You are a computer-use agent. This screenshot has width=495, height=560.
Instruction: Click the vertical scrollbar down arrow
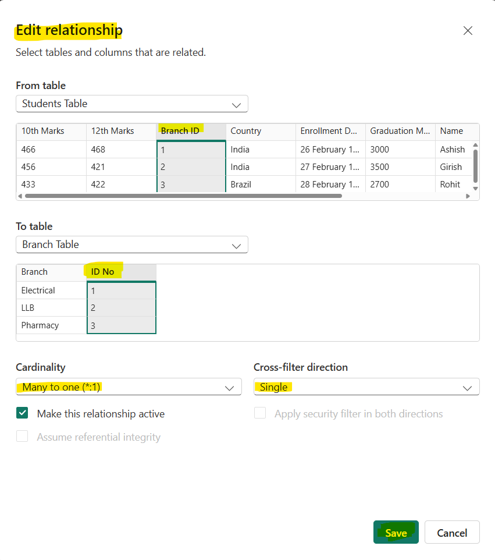coord(475,186)
